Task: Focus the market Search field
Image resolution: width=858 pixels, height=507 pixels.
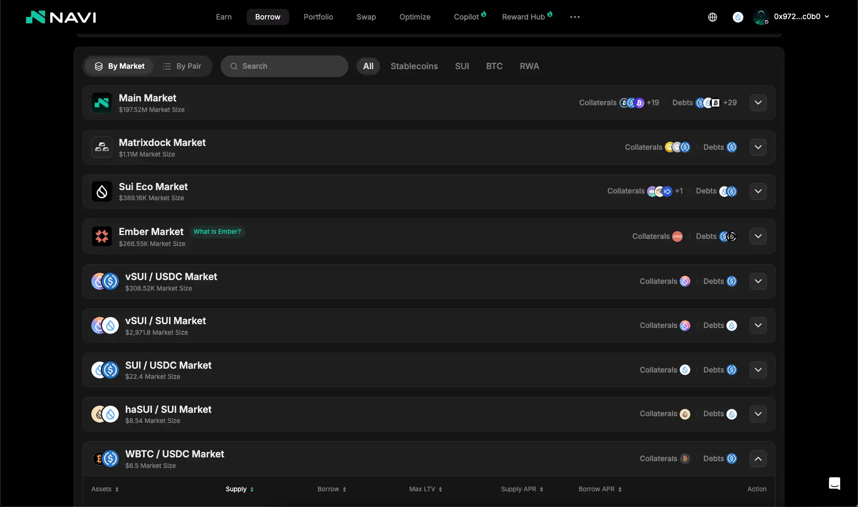Action: click(284, 66)
